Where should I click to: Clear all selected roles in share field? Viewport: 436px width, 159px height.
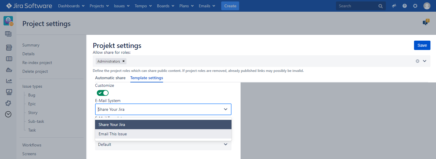click(x=417, y=61)
